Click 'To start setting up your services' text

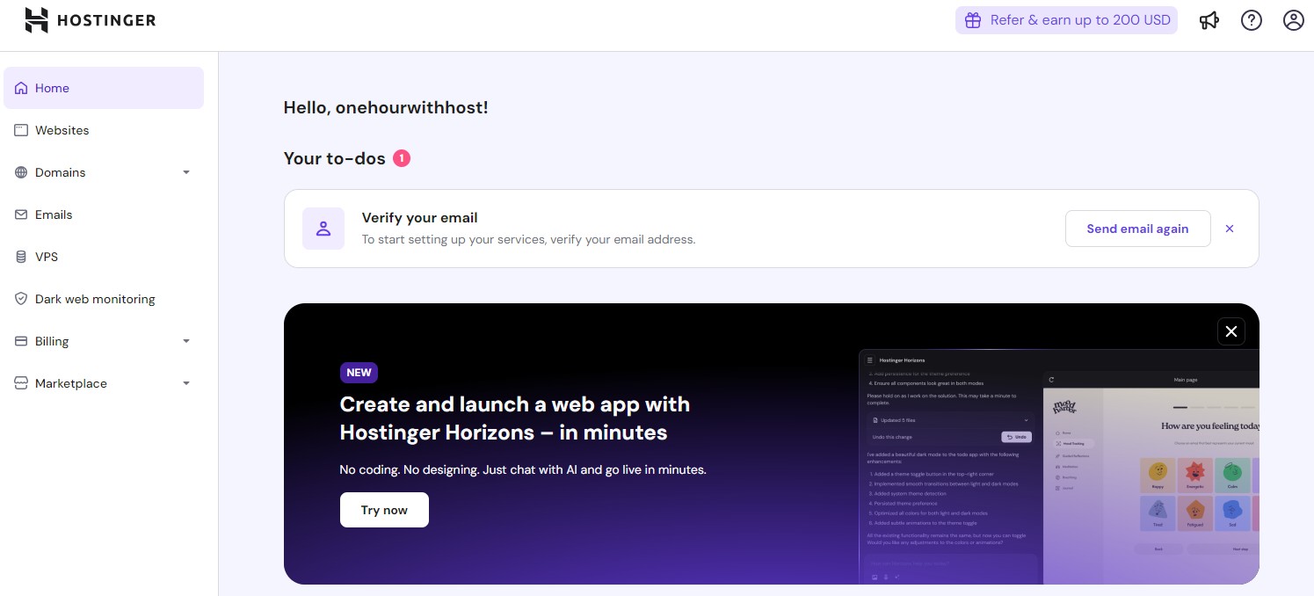(528, 239)
